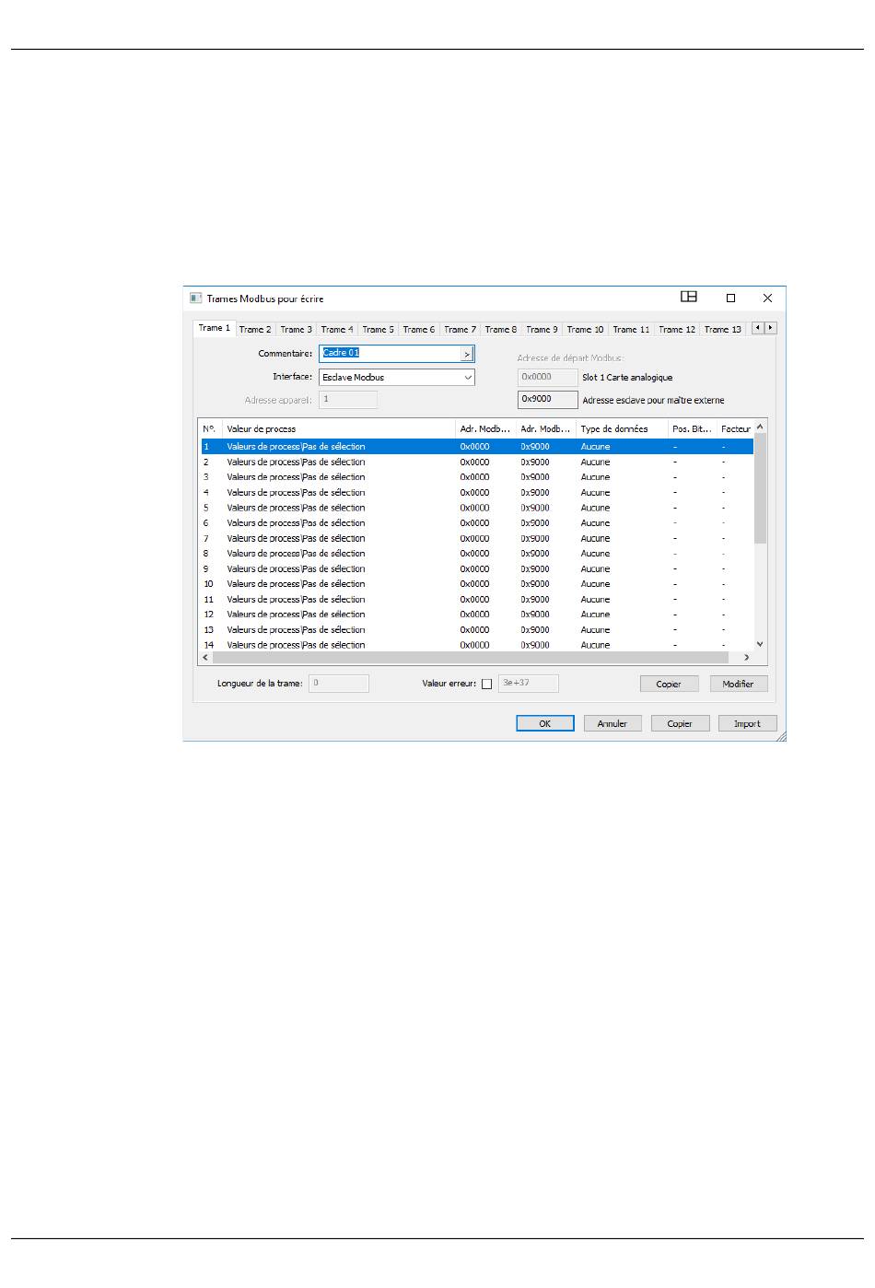The width and height of the screenshot is (875, 1288).
Task: Click the Adresse appareil field
Action: (x=348, y=400)
